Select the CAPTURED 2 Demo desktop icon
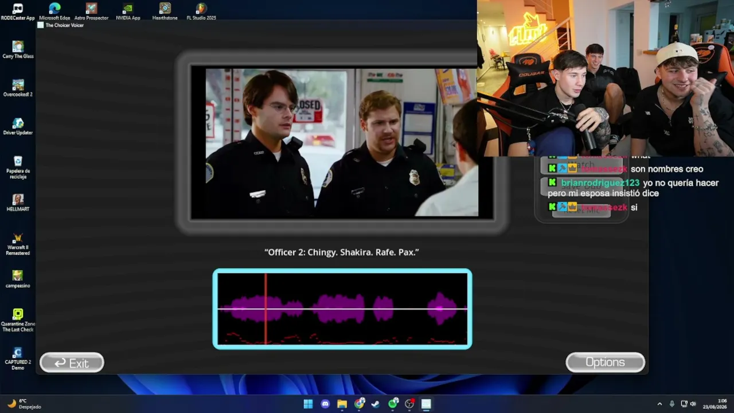Viewport: 734px width, 413px height. pos(18,359)
